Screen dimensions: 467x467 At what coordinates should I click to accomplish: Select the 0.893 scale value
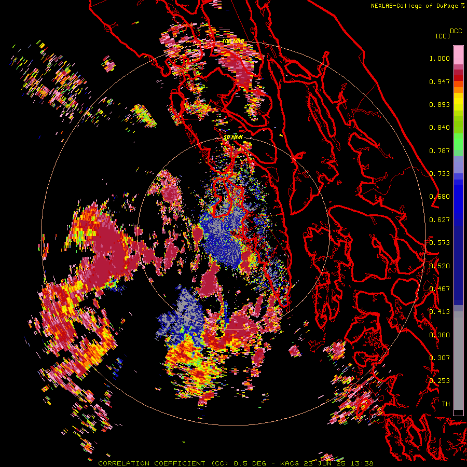[439, 104]
